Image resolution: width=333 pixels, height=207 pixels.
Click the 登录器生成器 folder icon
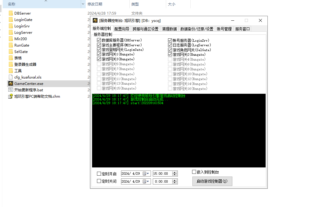[x=11, y=64]
